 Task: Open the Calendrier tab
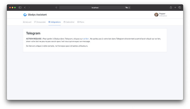(69, 22)
